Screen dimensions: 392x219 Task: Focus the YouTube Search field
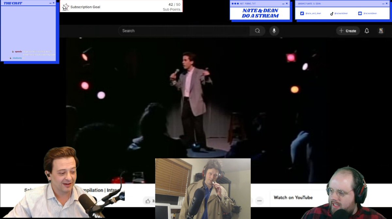(184, 31)
